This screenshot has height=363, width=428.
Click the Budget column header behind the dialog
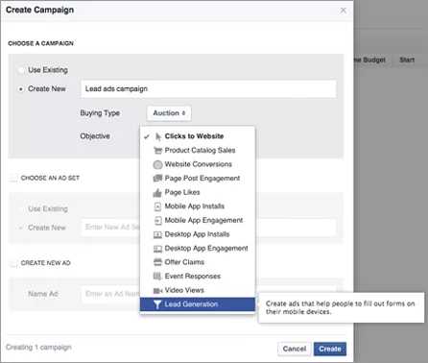click(374, 60)
